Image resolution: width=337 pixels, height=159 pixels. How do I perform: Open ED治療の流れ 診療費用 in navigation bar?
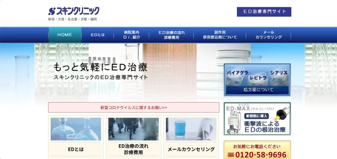(x=171, y=35)
